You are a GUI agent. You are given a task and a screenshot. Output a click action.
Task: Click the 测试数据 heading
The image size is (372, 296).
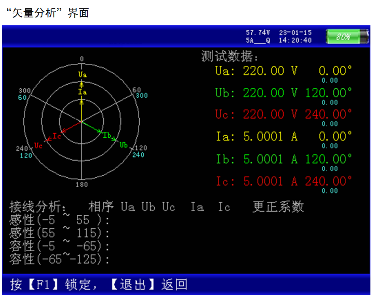[230, 57]
